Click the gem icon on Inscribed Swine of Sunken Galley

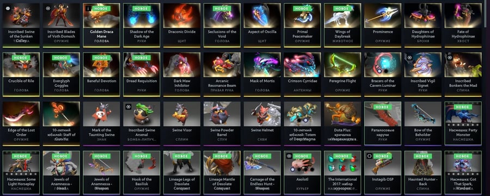tap(8, 8)
